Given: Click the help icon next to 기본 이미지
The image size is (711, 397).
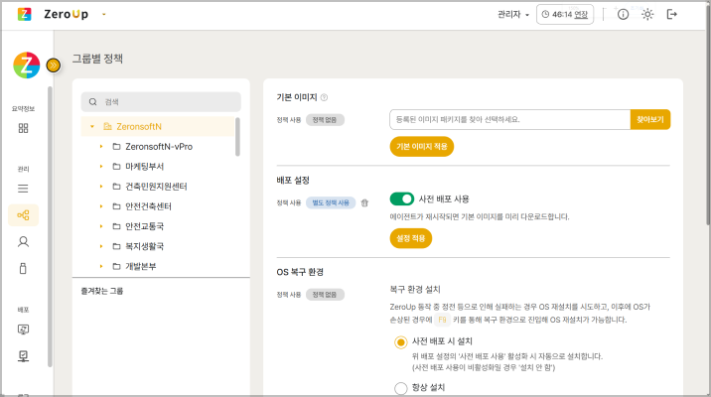Looking at the screenshot, I should tap(325, 97).
